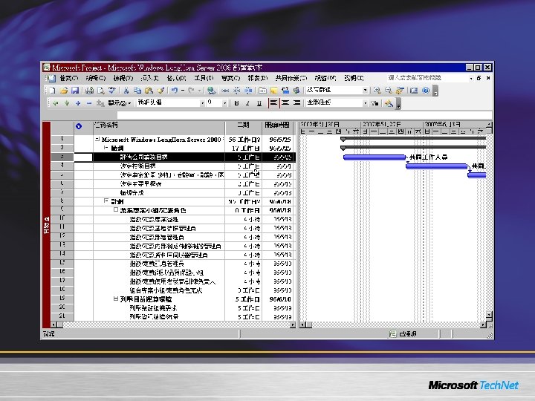This screenshot has height=401, width=535.
Task: Toggle Align Left button
Action: (273, 103)
